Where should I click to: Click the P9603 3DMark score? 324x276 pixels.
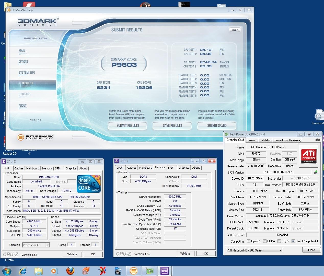coord(124,65)
